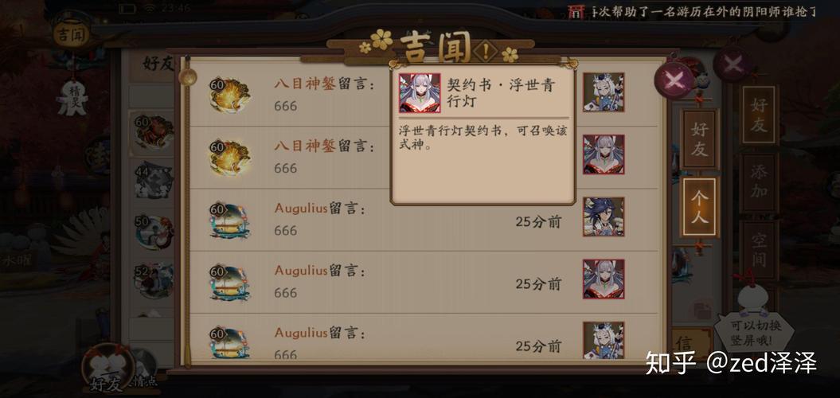Tap the blue-haired shikigami portrait at 25分前
Image resolution: width=840 pixels, height=398 pixels.
pyautogui.click(x=604, y=217)
